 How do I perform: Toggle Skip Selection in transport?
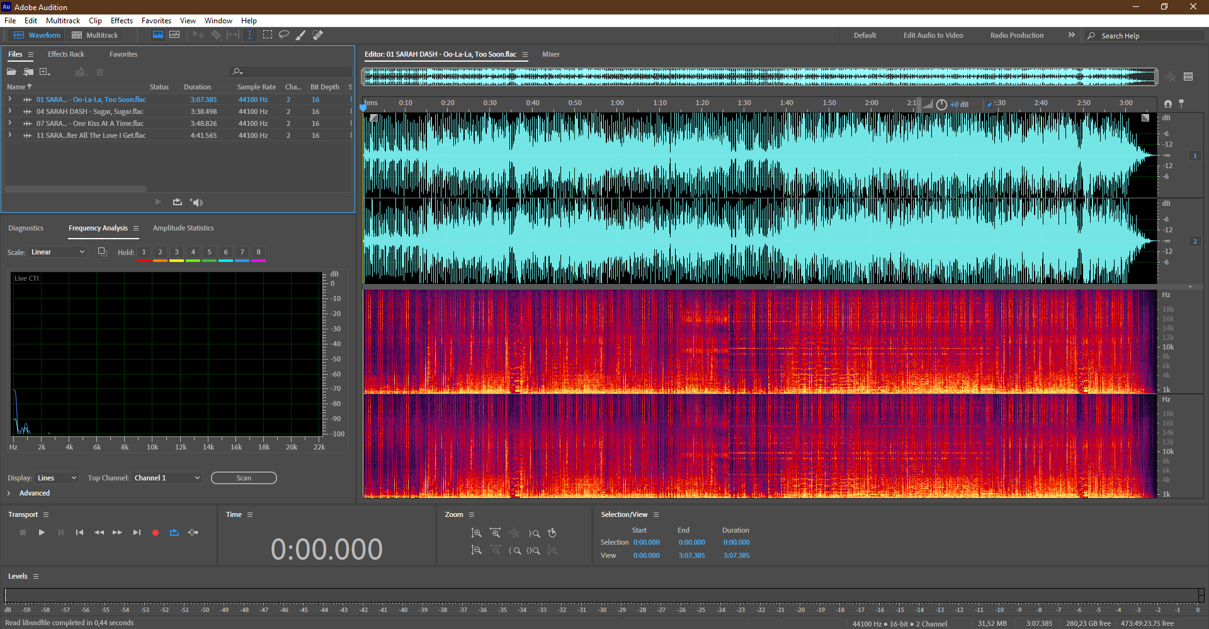click(193, 533)
